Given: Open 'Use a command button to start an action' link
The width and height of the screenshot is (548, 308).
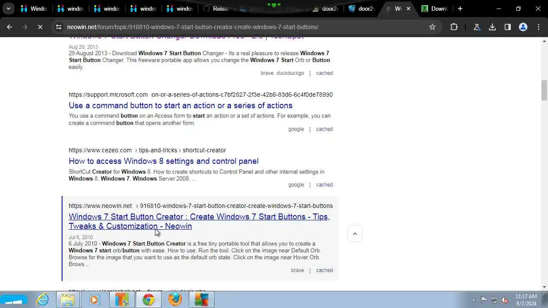Looking at the screenshot, I should [181, 106].
